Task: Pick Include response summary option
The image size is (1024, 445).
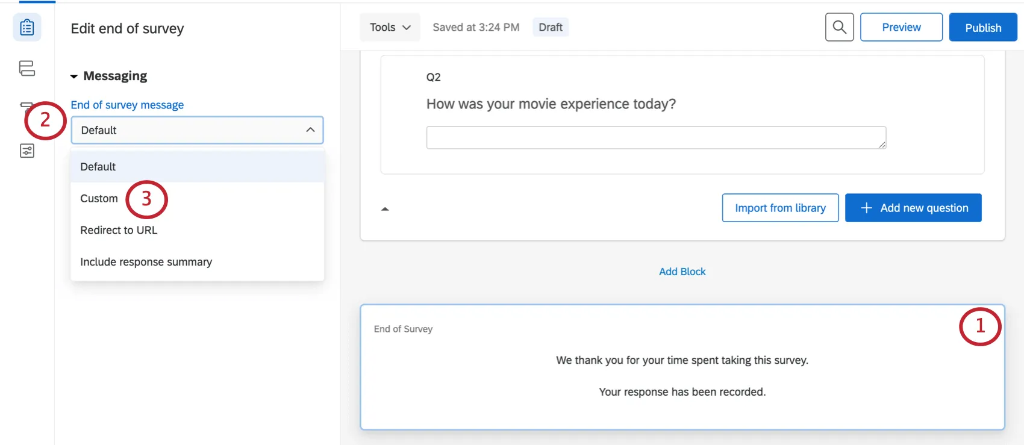Action: tap(146, 262)
